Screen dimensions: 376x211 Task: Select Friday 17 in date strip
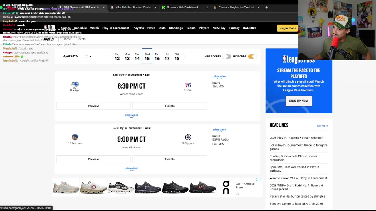167,57
